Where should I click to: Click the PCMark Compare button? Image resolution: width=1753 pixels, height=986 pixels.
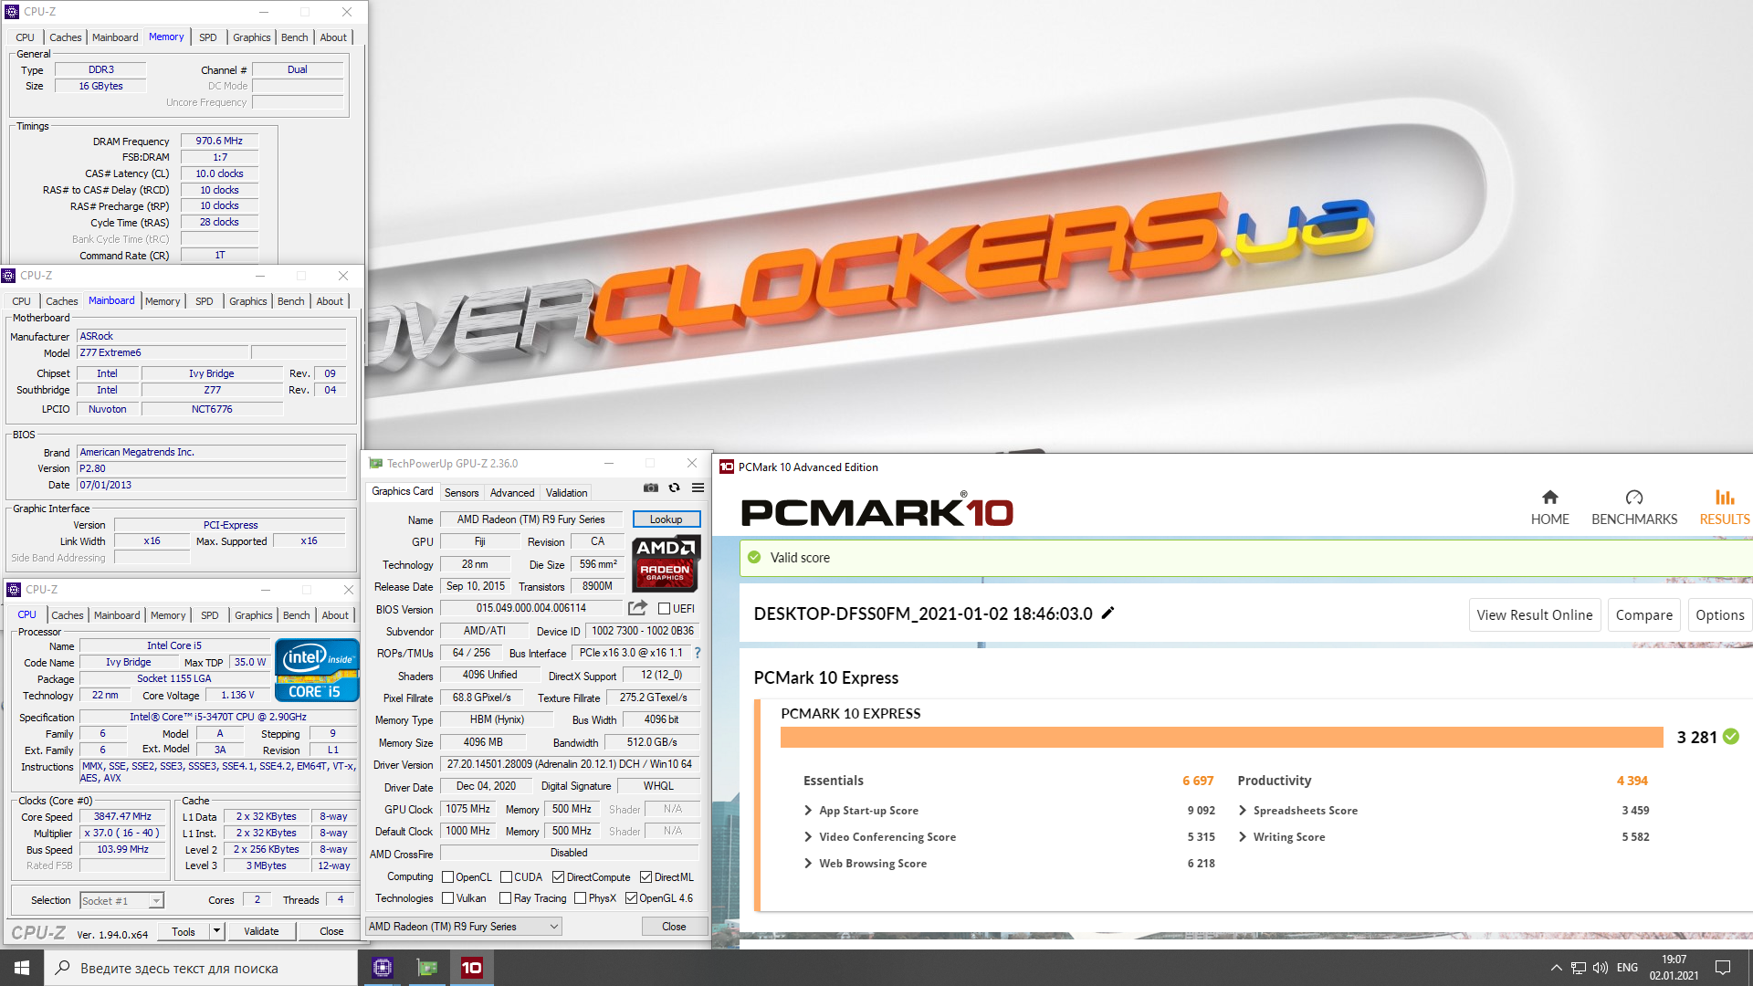pyautogui.click(x=1644, y=615)
